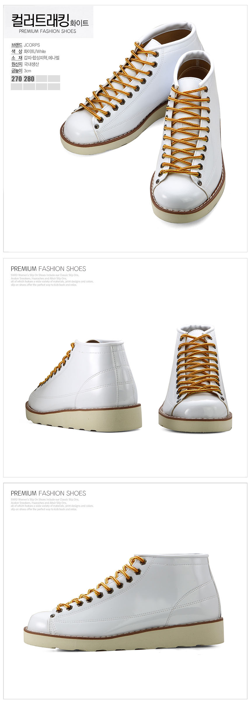Click the 브랜드 label
This screenshot has width=251, height=704.
[17, 45]
